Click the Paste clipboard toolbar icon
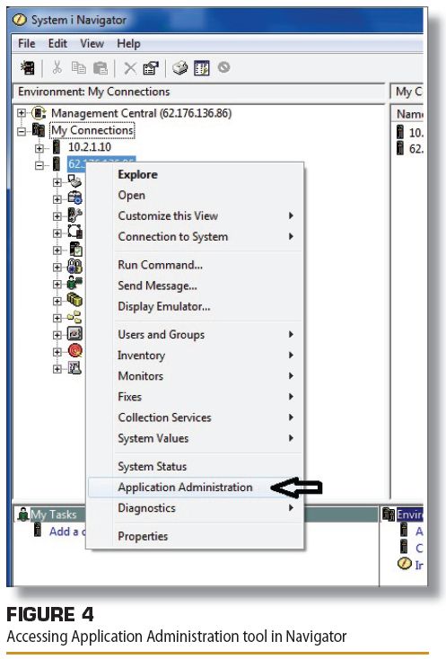446x659 pixels. 101,67
